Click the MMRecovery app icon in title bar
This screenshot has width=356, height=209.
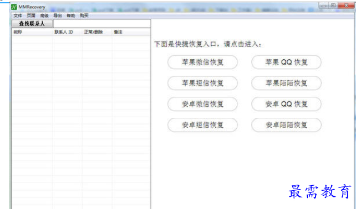click(14, 7)
